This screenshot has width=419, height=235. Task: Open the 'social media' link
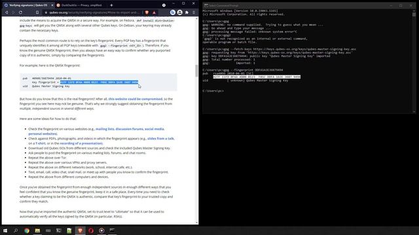[155, 129]
